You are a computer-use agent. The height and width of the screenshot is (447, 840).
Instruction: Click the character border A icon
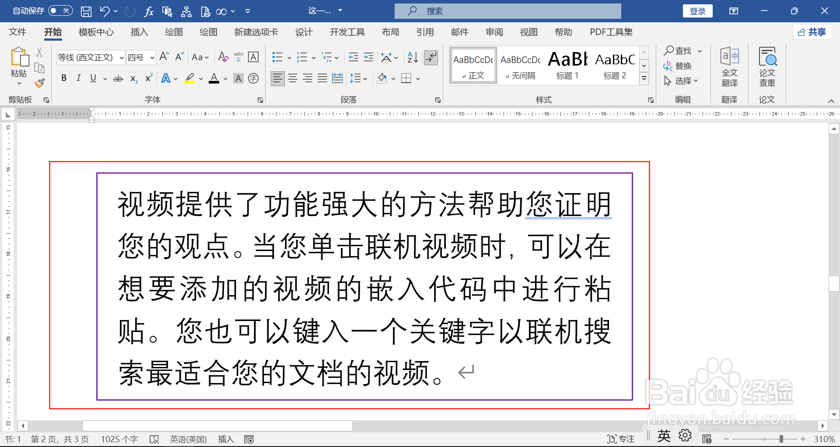[253, 57]
